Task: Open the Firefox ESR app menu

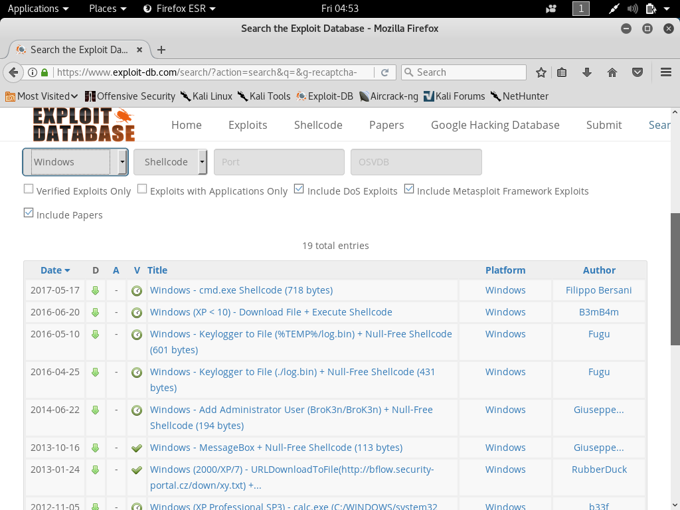Action: (179, 9)
